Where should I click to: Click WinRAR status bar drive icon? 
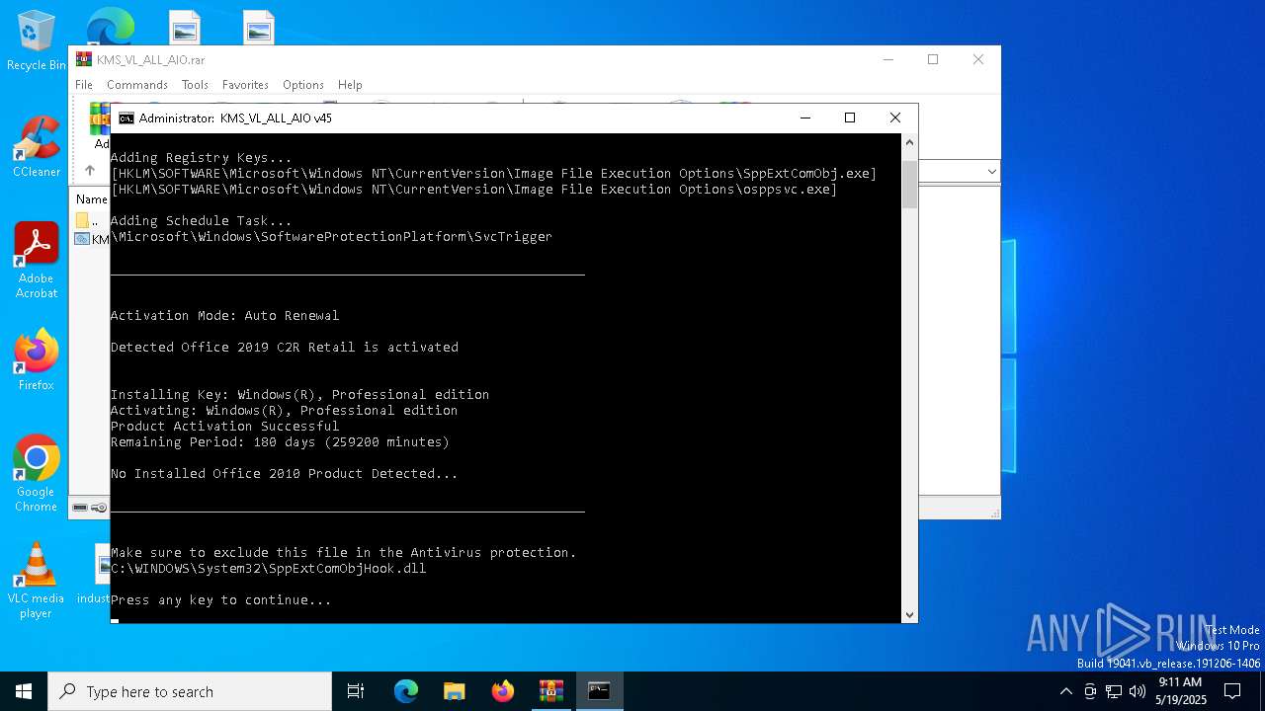80,508
